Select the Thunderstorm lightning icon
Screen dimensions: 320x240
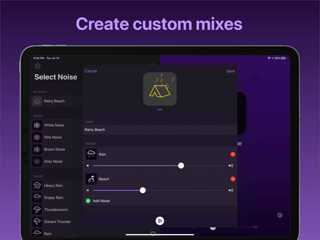(x=37, y=210)
